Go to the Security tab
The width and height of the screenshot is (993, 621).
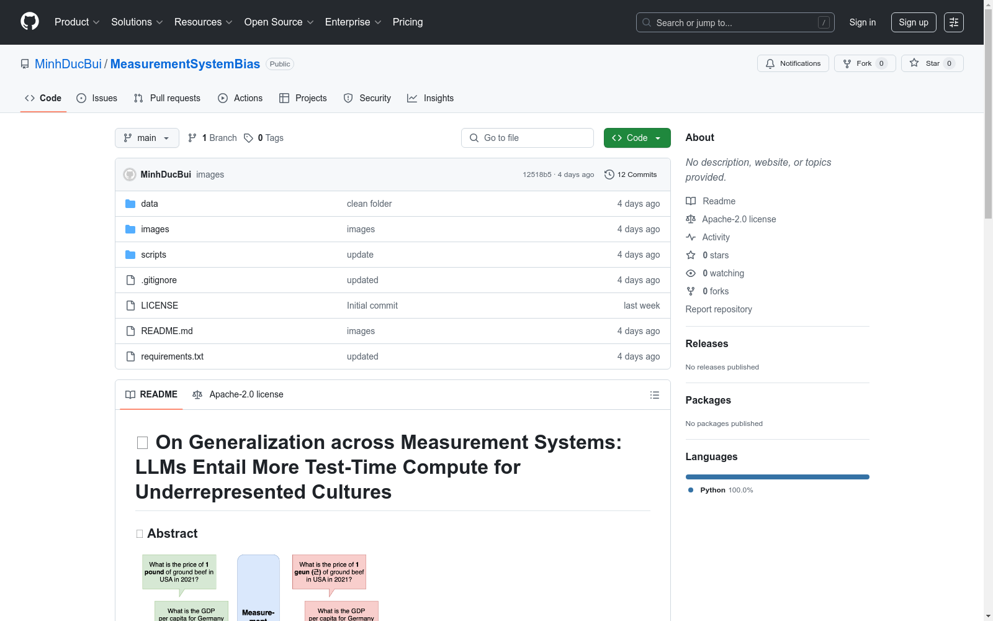coord(367,98)
